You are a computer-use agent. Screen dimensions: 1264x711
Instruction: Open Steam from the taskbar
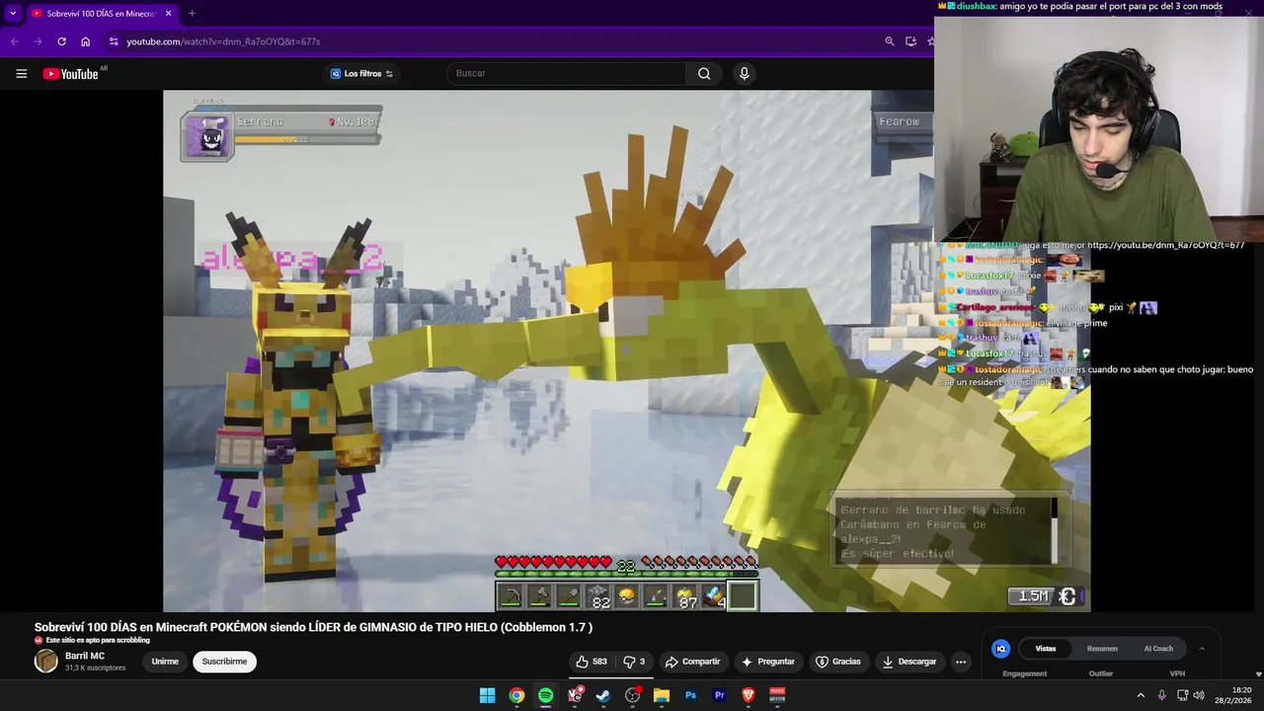[603, 695]
